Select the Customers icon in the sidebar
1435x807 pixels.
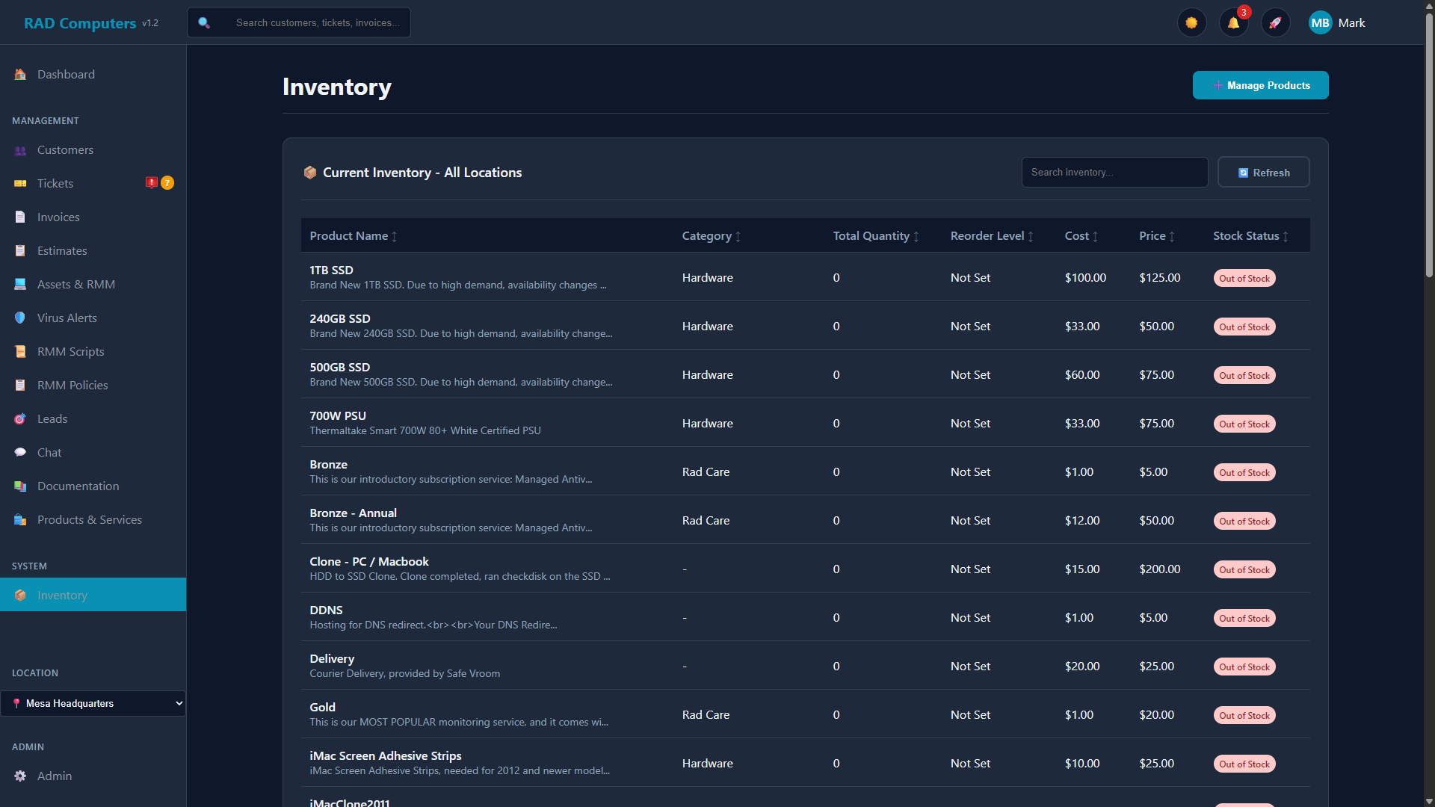19,149
